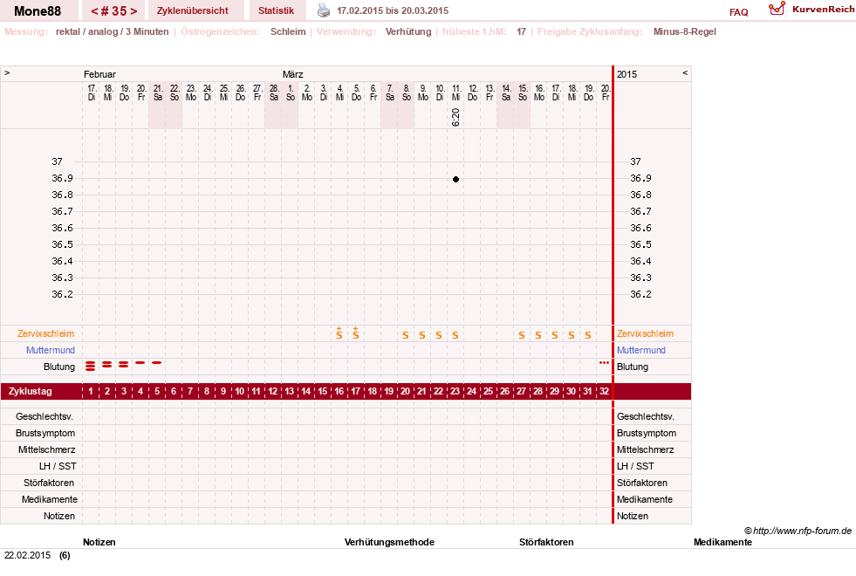Click the heavy bleeding mark on cycle day 1

[91, 366]
